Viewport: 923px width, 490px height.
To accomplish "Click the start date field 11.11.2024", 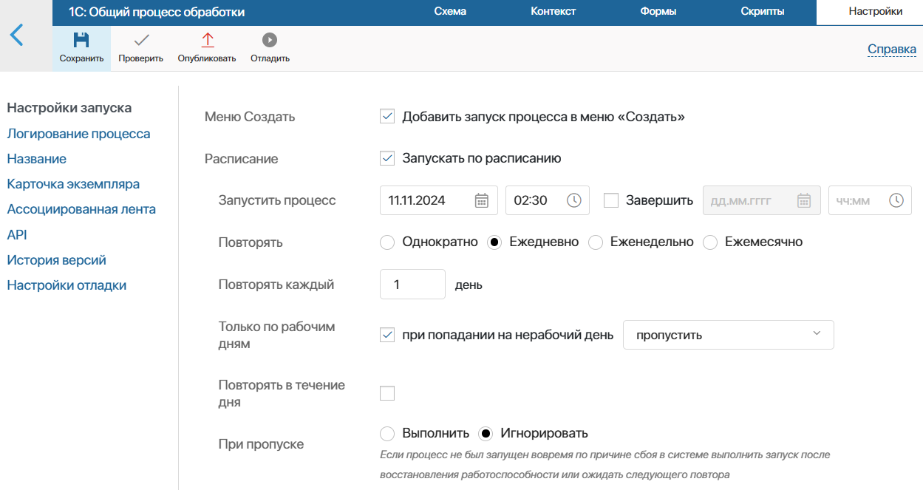I will [x=439, y=200].
